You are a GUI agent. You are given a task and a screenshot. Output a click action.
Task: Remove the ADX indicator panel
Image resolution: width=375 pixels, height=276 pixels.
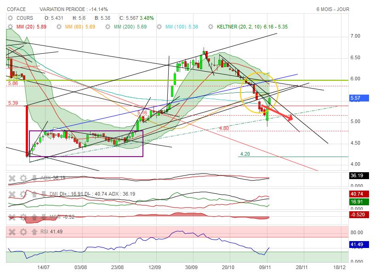click(x=12, y=178)
